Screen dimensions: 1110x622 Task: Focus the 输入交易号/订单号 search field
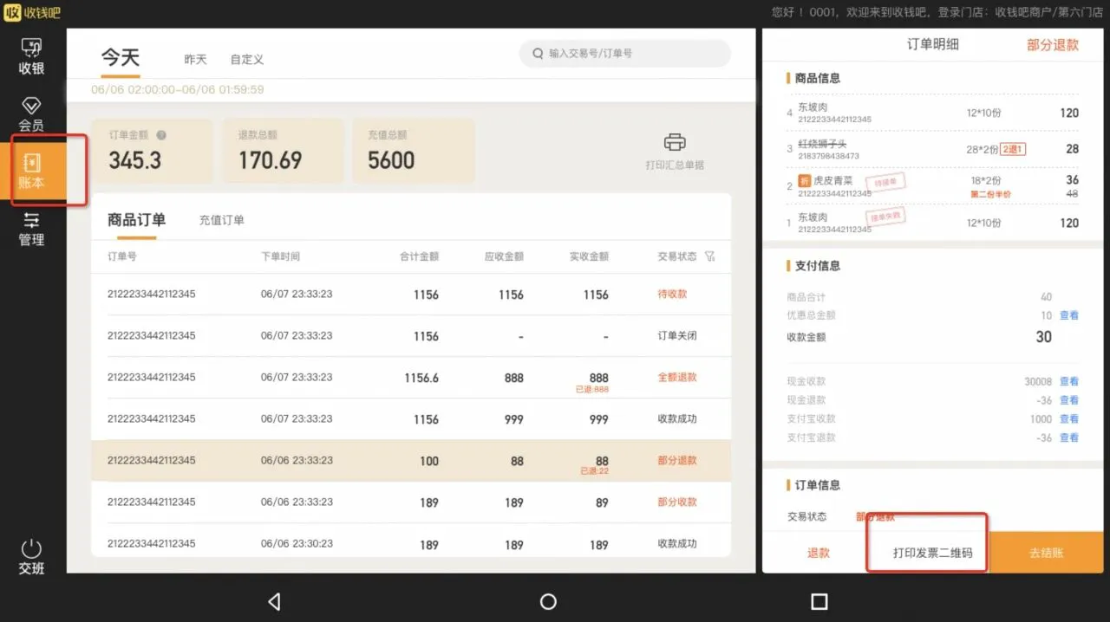pos(633,54)
